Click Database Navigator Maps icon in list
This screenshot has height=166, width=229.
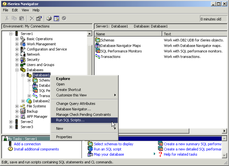coord(98,45)
